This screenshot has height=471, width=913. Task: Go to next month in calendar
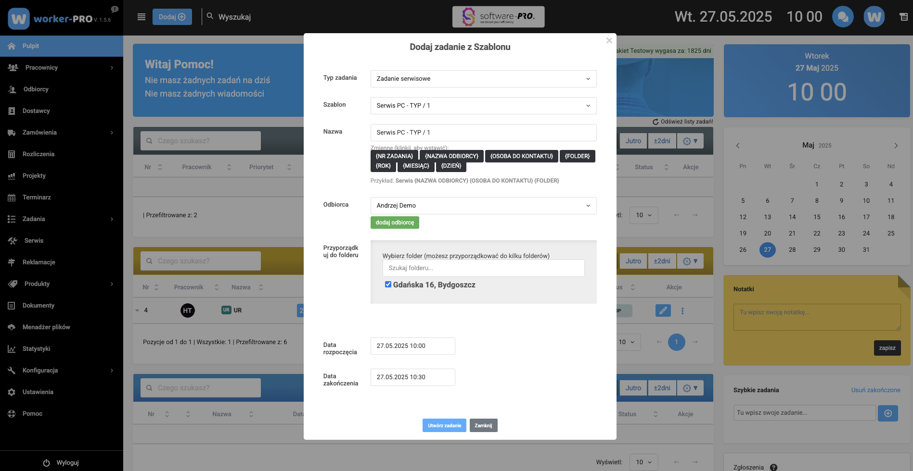point(896,146)
